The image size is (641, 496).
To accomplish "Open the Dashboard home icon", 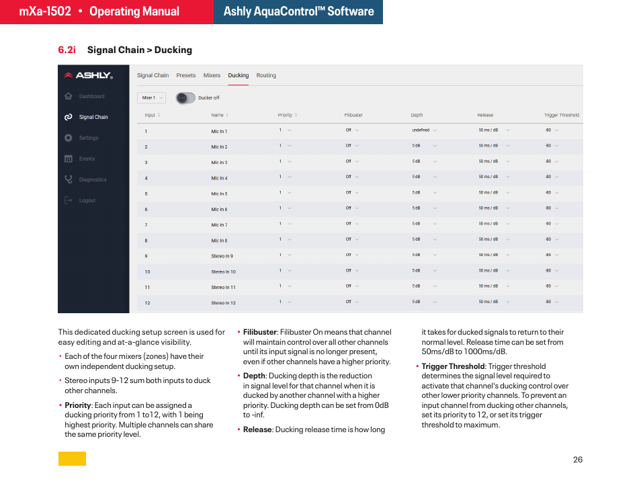I will click(69, 96).
